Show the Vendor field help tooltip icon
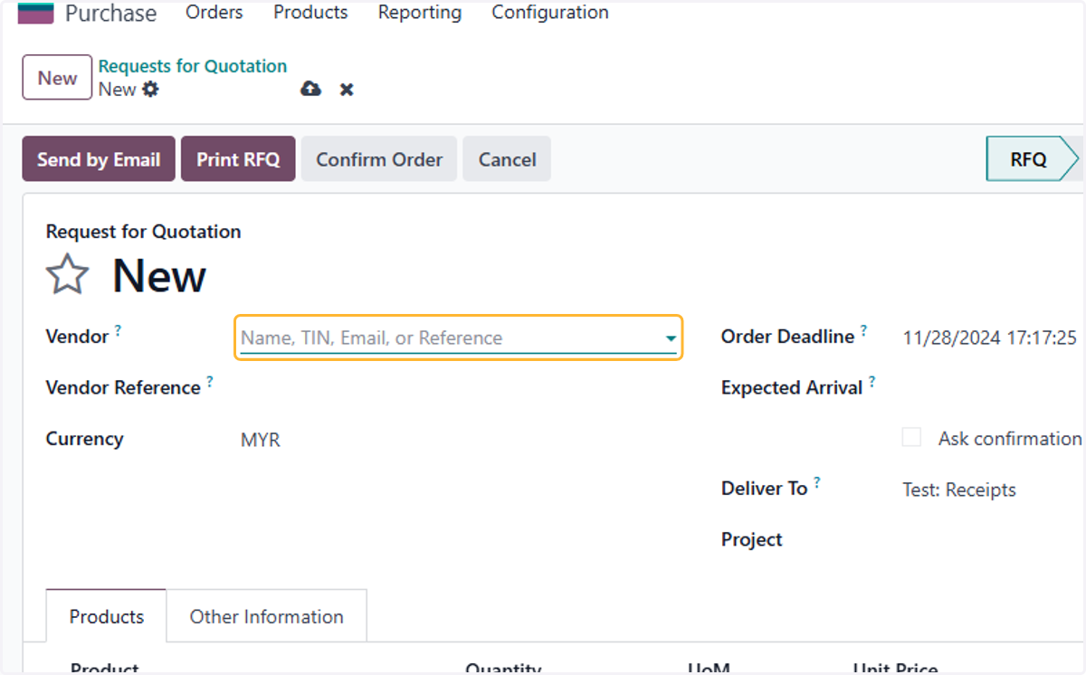The image size is (1086, 675). coord(118,331)
